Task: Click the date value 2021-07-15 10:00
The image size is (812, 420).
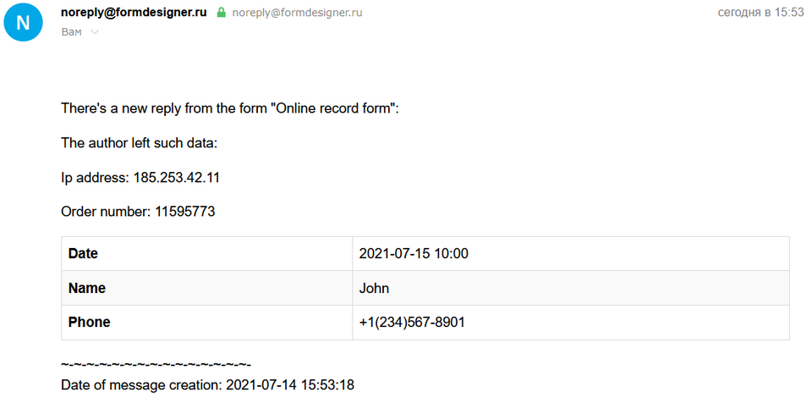Action: coord(414,253)
